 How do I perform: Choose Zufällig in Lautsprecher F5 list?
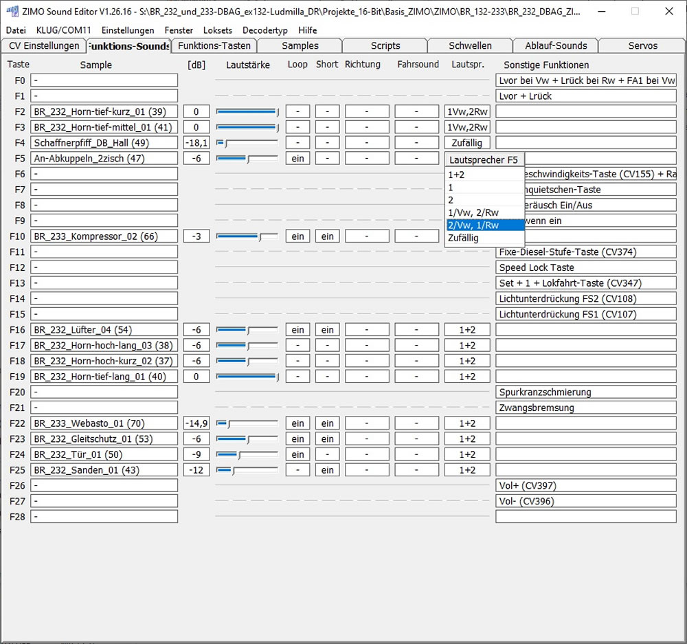[x=484, y=238]
